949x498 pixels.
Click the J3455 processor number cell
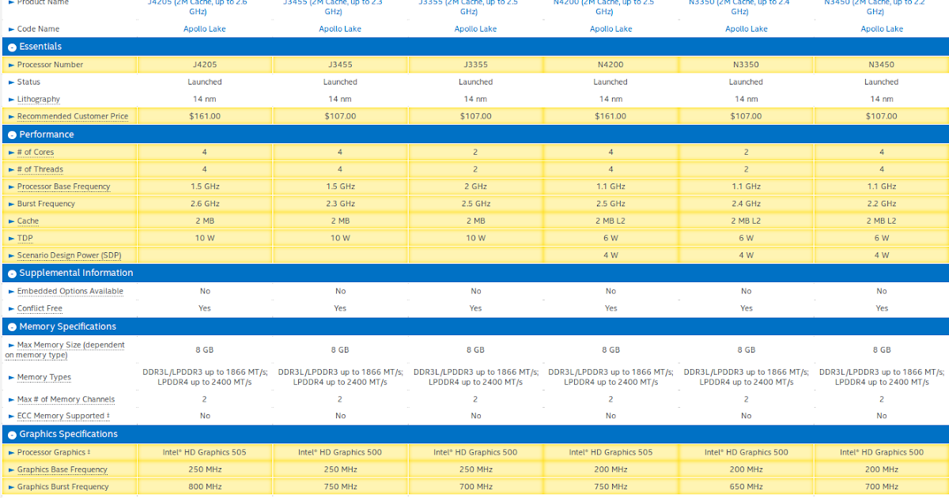340,65
